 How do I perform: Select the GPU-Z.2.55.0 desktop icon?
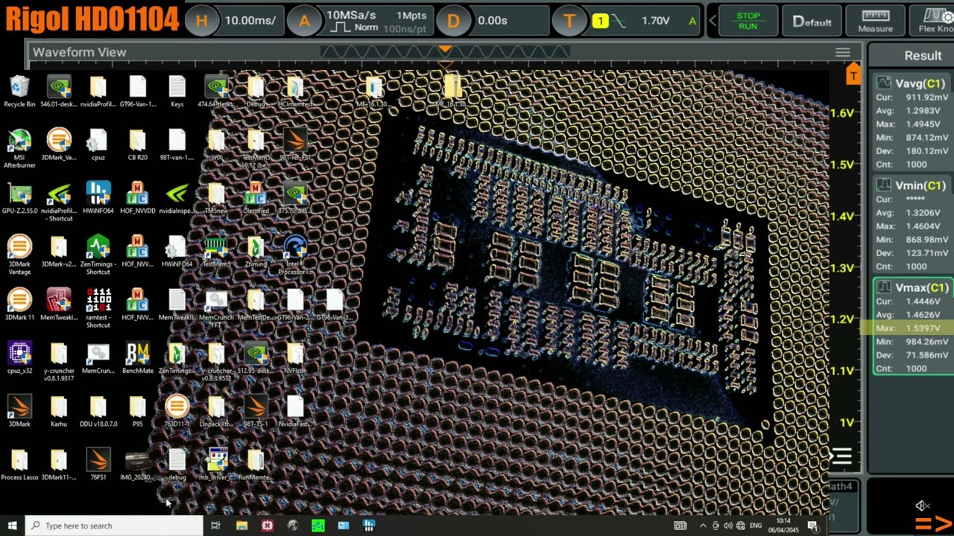click(x=19, y=198)
